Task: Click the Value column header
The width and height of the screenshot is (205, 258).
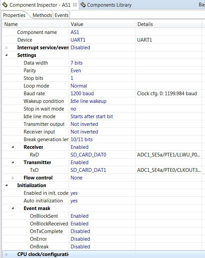Action: point(77,24)
